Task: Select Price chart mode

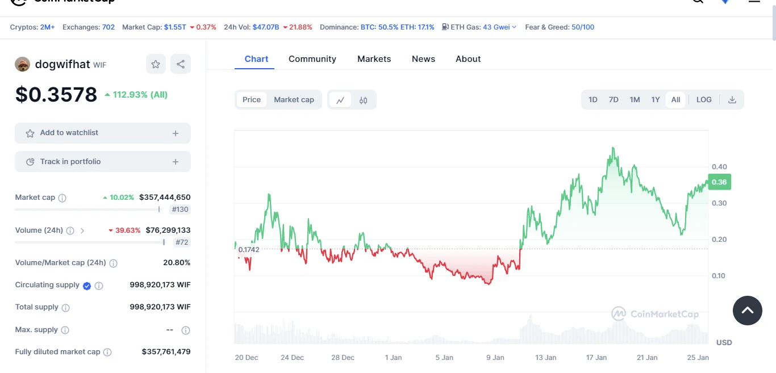Action: coord(252,100)
